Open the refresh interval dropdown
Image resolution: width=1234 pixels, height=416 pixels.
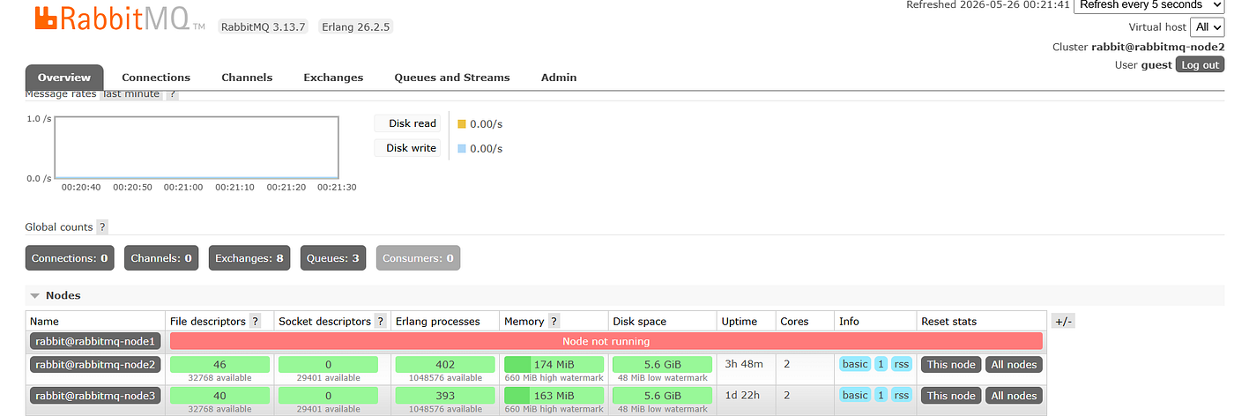(x=1149, y=4)
